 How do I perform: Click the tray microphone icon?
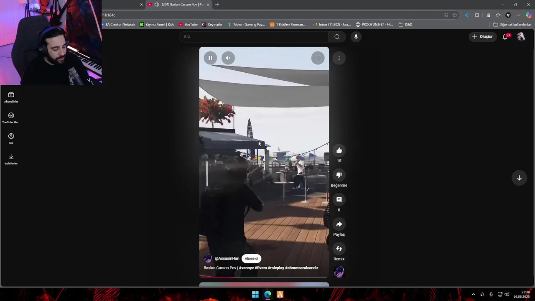(491, 294)
